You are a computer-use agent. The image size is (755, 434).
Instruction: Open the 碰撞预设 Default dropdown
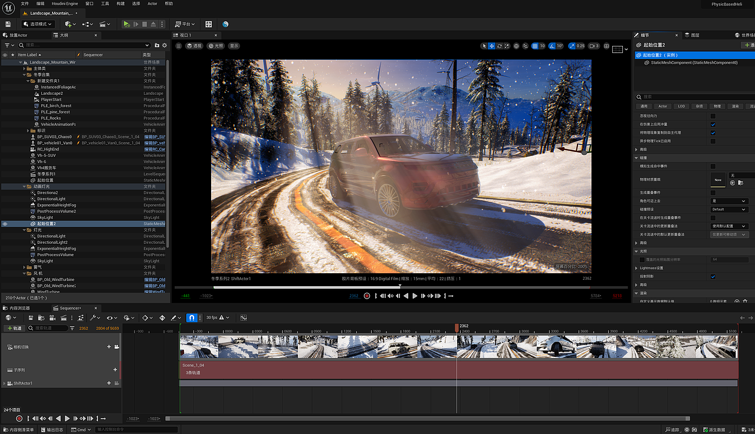[729, 209]
